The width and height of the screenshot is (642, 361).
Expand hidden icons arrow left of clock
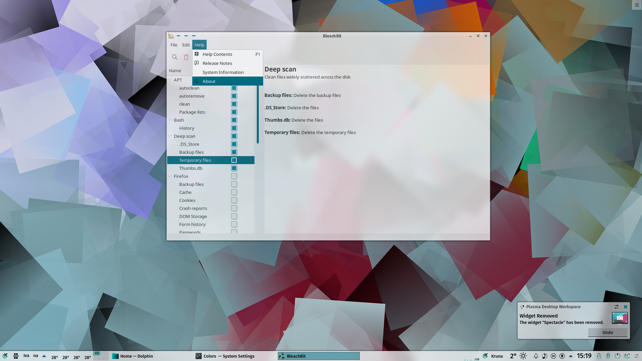tap(571, 356)
